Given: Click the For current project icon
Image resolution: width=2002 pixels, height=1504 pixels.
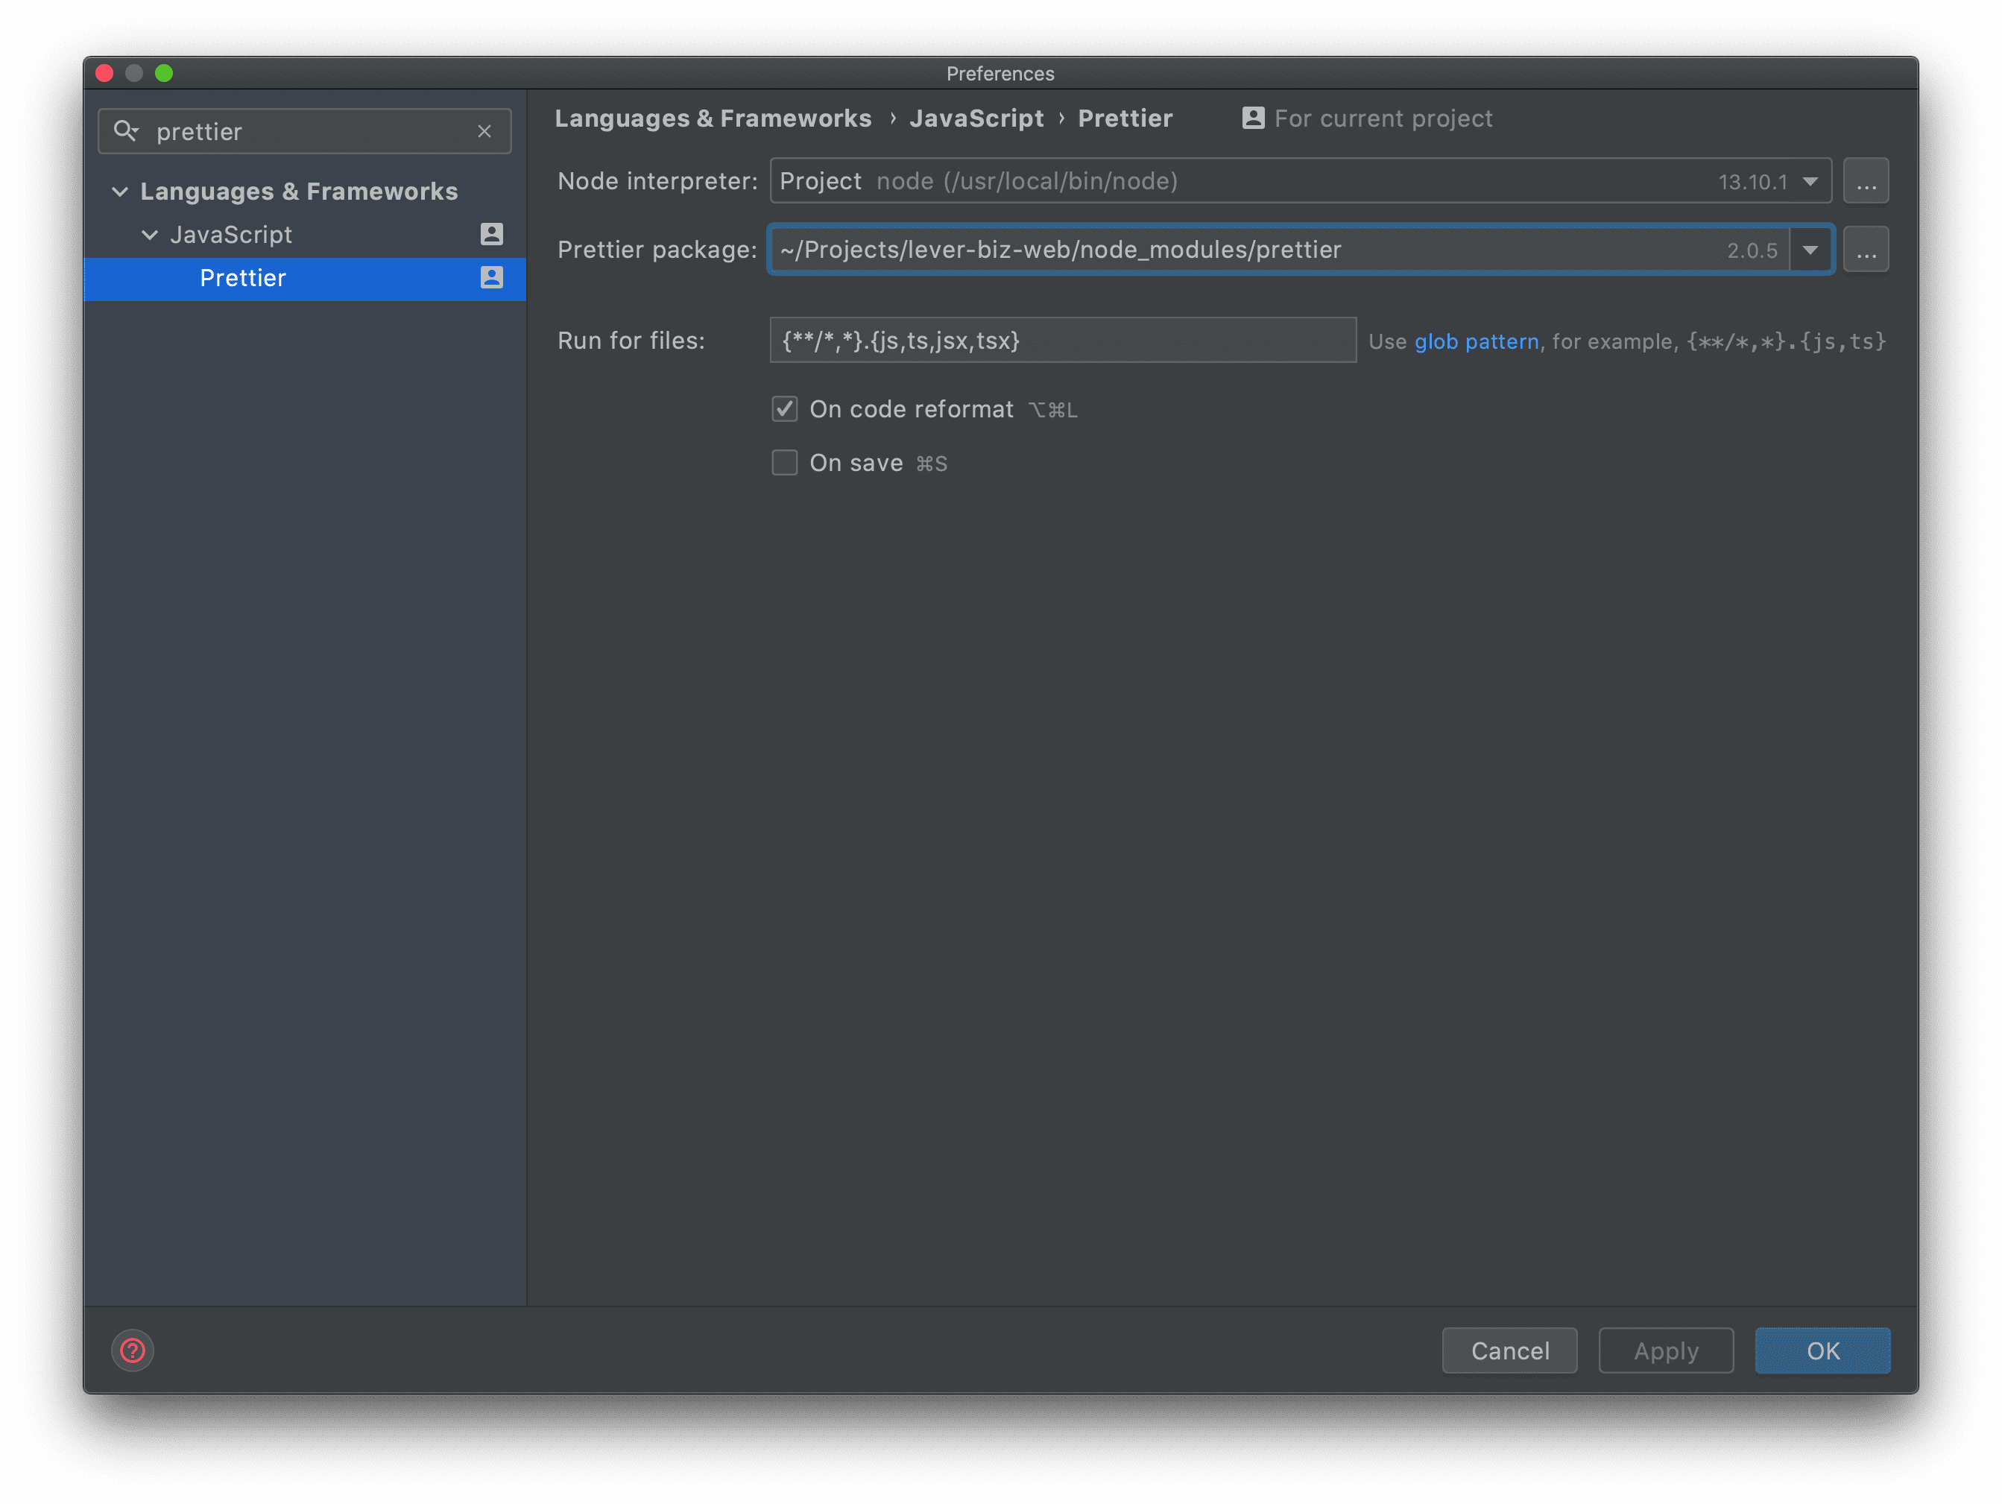Looking at the screenshot, I should 1253,118.
